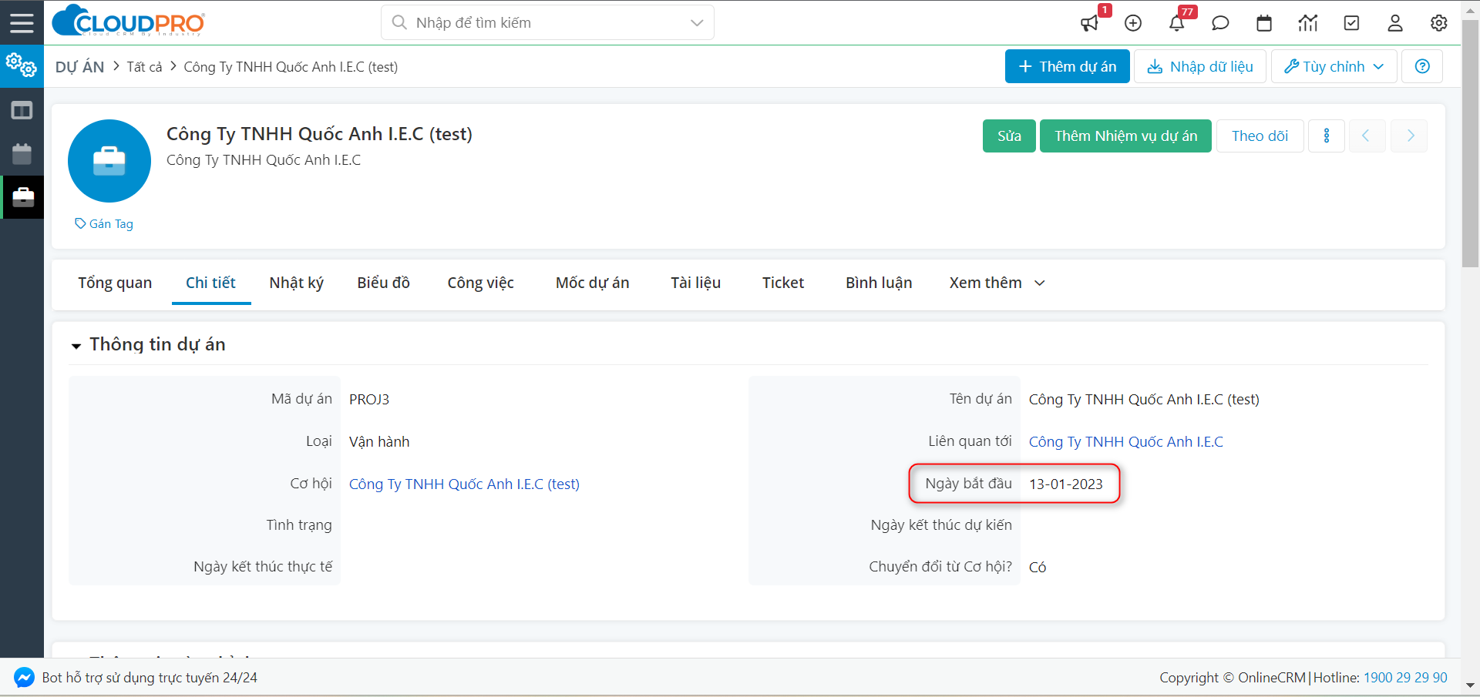This screenshot has width=1480, height=697.
Task: Select the Chi tiết tab
Action: tap(210, 283)
